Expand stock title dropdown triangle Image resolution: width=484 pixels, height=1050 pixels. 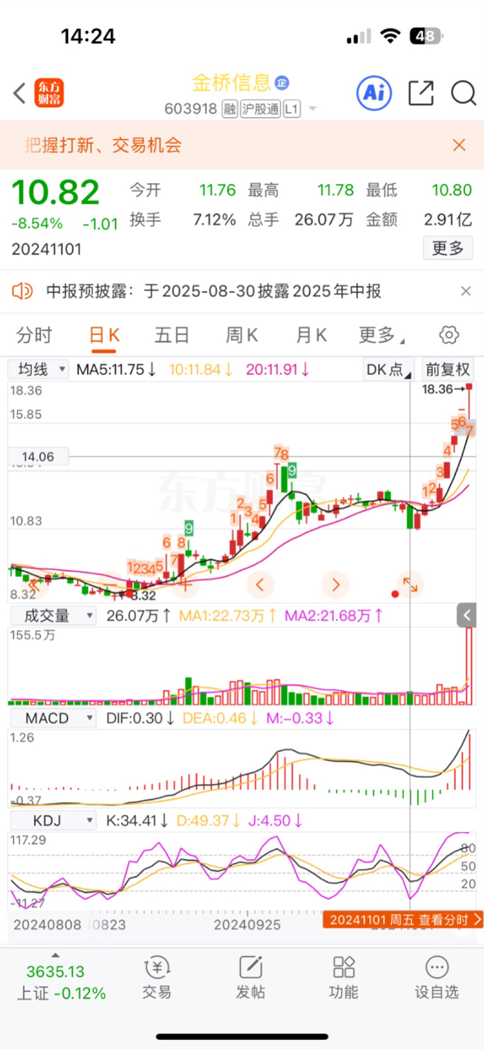tap(312, 110)
